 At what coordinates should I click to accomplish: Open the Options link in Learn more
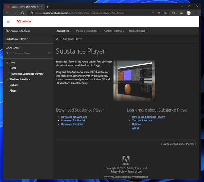click(x=136, y=124)
